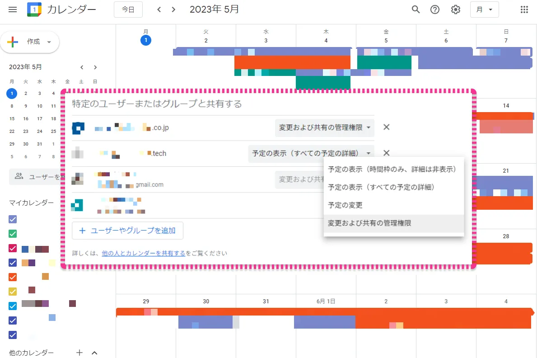This screenshot has width=537, height=358.
Task: Toggle the green calendar checkbox
Action: (13, 234)
